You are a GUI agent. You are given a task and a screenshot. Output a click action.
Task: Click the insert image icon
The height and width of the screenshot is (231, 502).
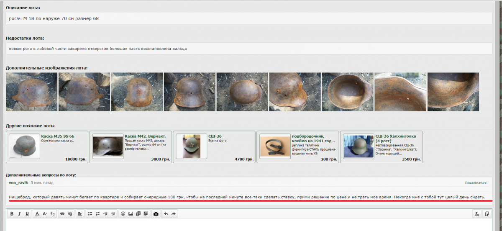[x=131, y=214]
